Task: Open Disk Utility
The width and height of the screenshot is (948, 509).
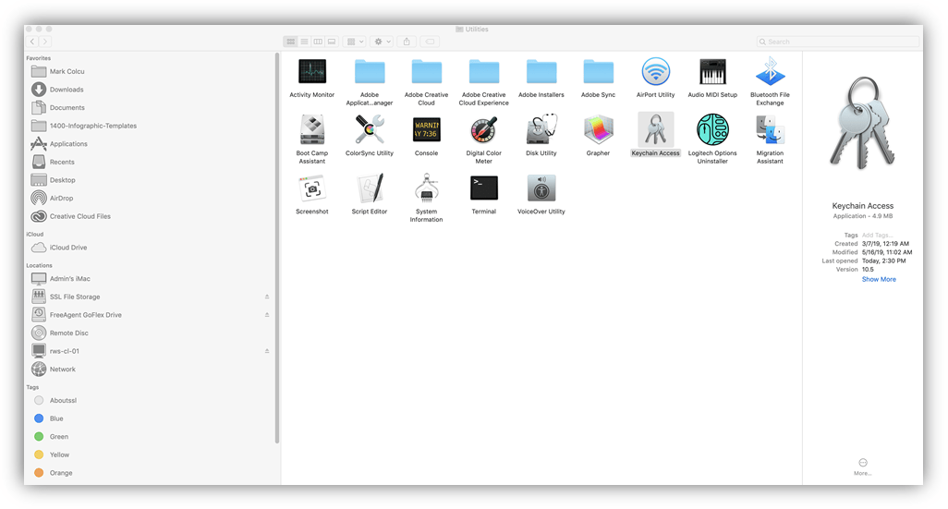Action: 541,130
